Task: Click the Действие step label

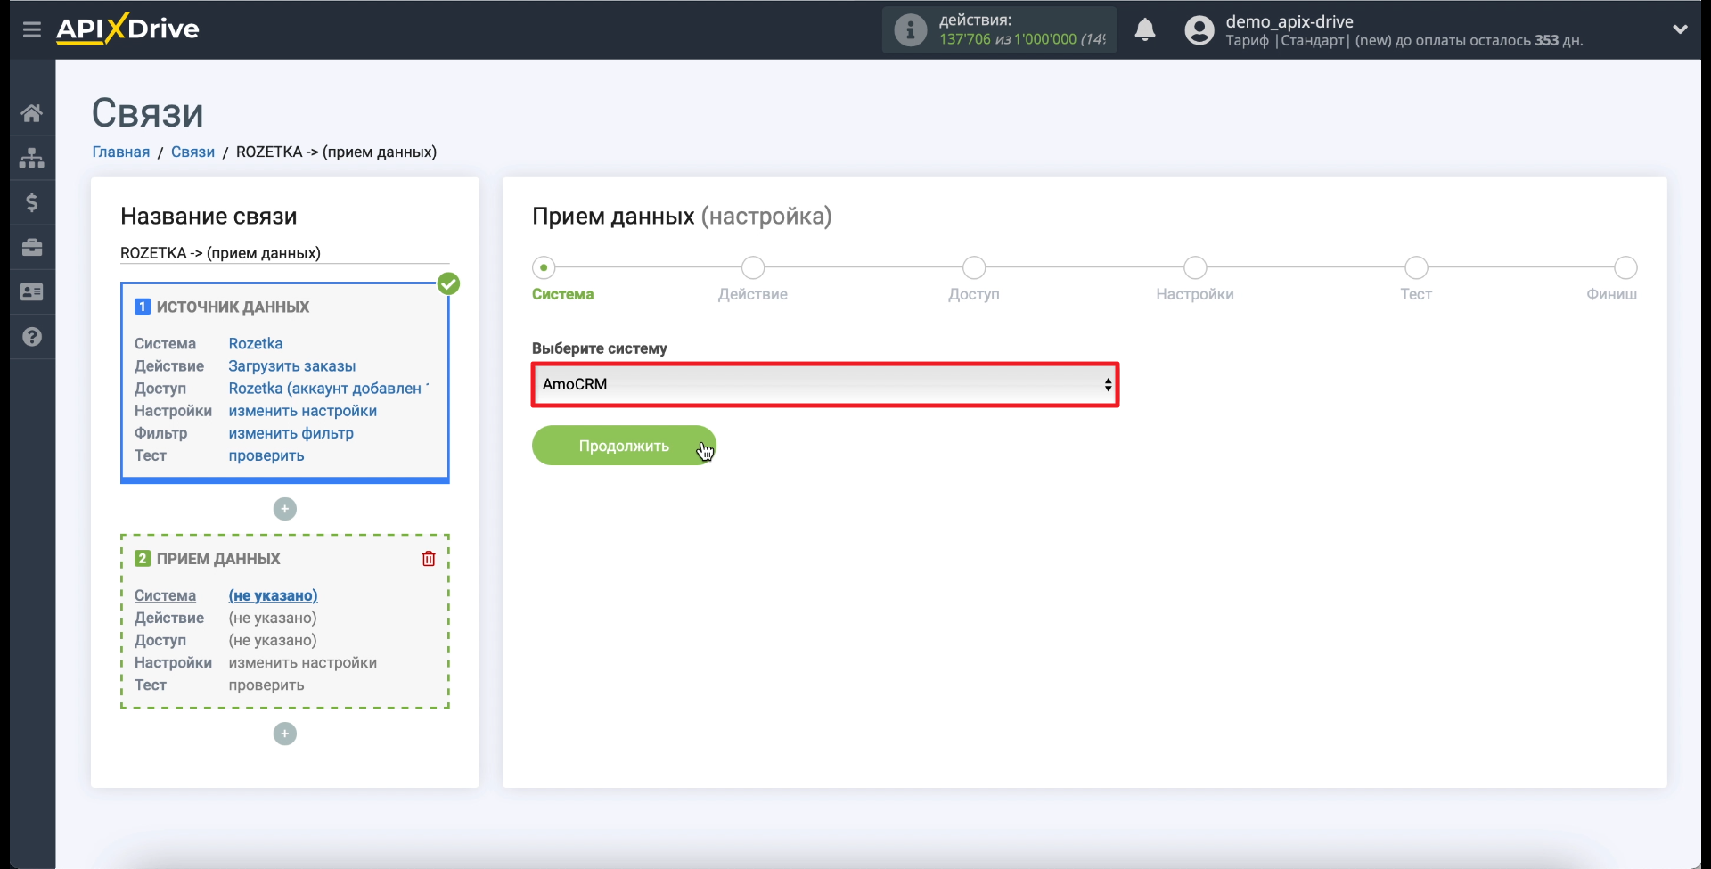Action: 753,294
